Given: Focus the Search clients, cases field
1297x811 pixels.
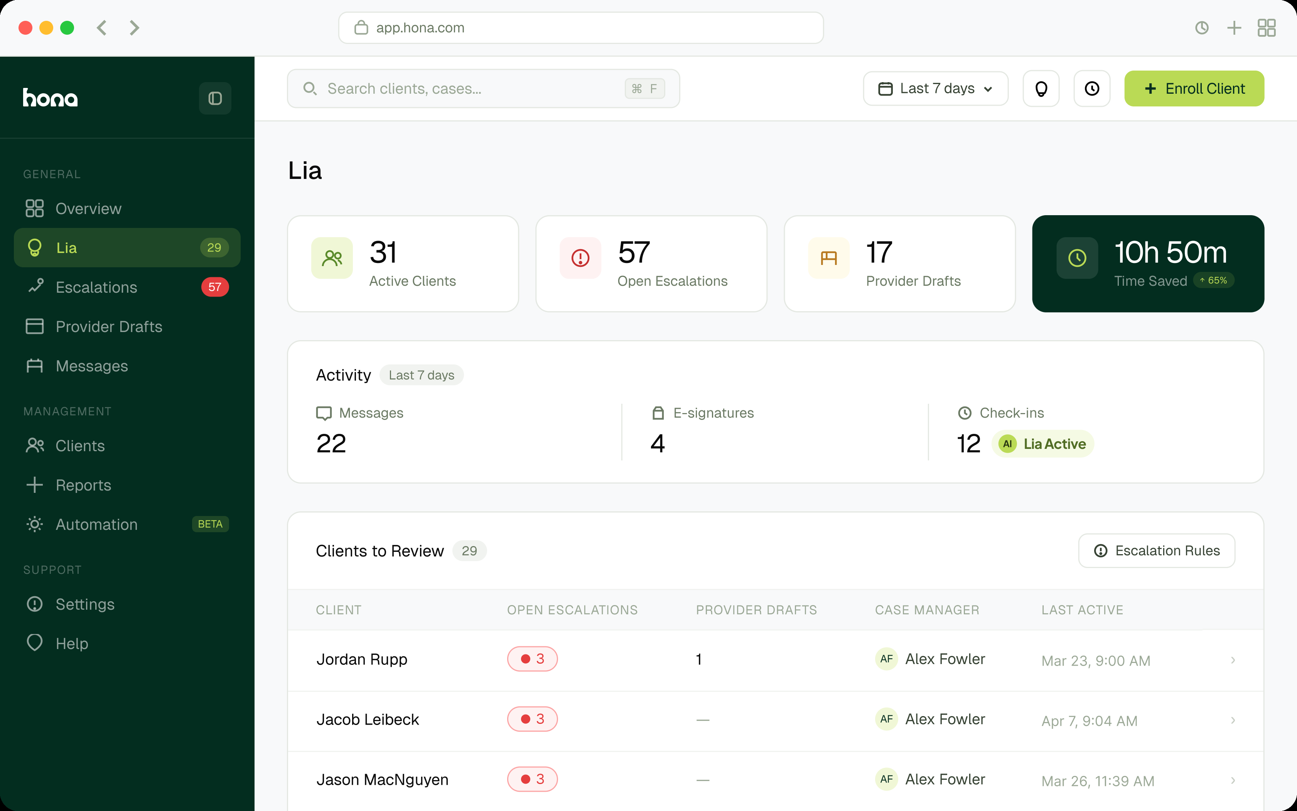Looking at the screenshot, I should (483, 88).
